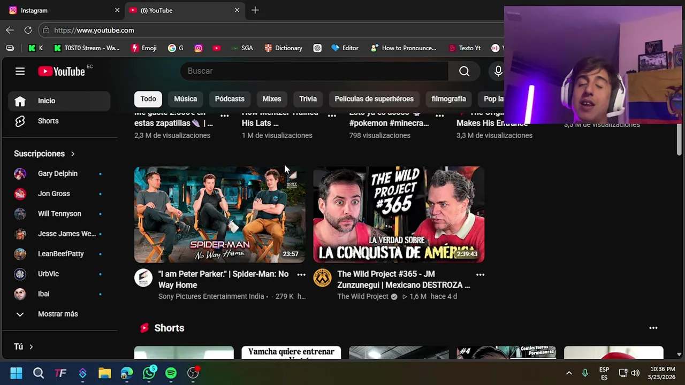685x385 pixels.
Task: Select Películas de superhéroes chip
Action: [x=374, y=99]
